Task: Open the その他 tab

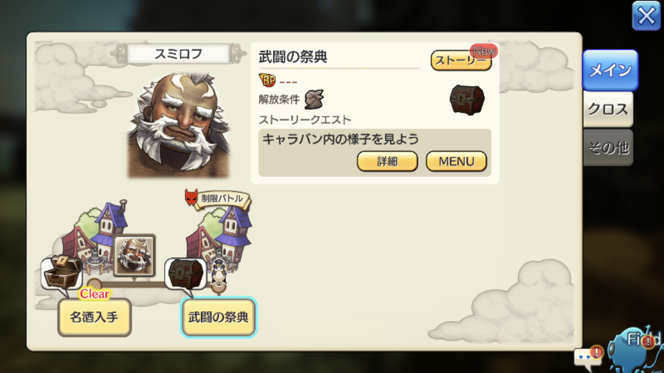Action: (x=608, y=148)
